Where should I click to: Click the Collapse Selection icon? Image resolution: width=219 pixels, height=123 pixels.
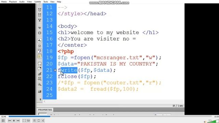click(x=40, y=15)
